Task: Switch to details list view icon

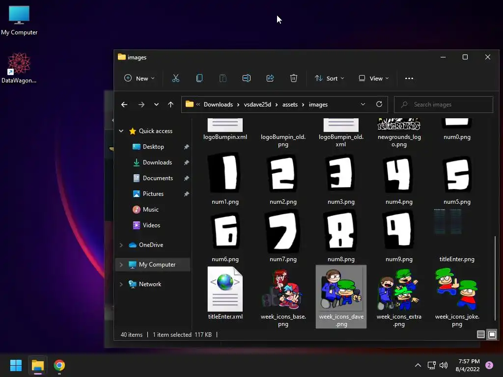Action: (x=480, y=335)
